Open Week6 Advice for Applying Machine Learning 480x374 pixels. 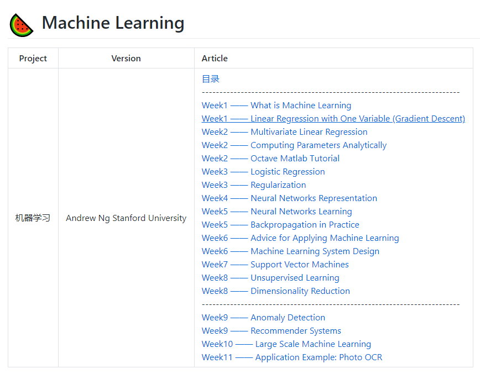pyautogui.click(x=300, y=238)
